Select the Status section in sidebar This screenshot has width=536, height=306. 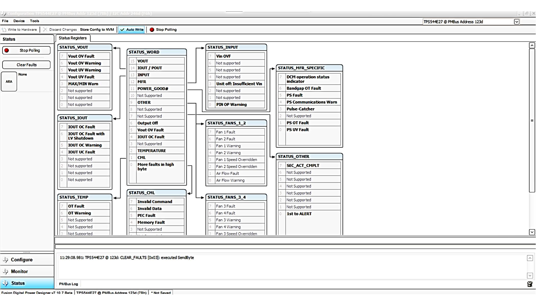click(18, 283)
